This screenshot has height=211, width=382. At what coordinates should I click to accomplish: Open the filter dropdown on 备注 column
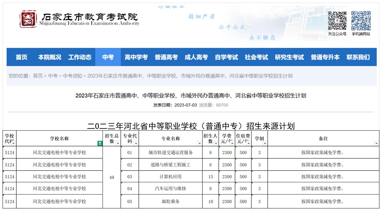[x=376, y=144]
